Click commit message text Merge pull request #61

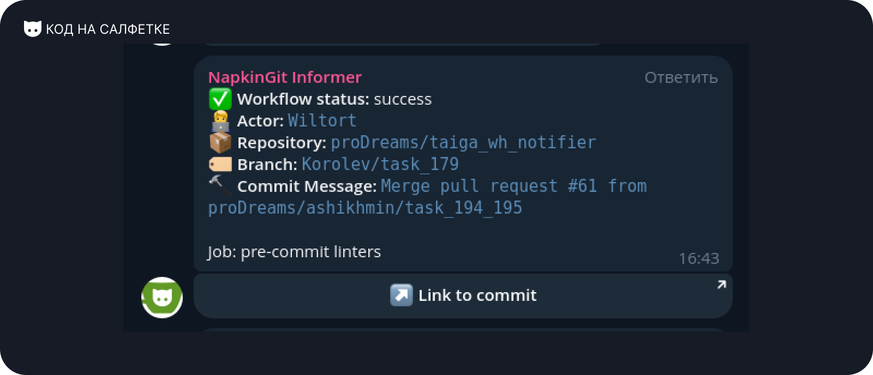pos(489,186)
